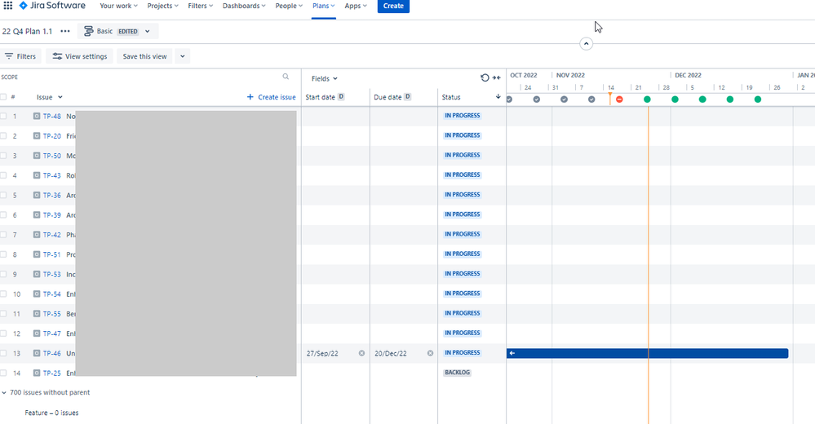
Task: Open issue TP-25 link
Action: click(52, 373)
